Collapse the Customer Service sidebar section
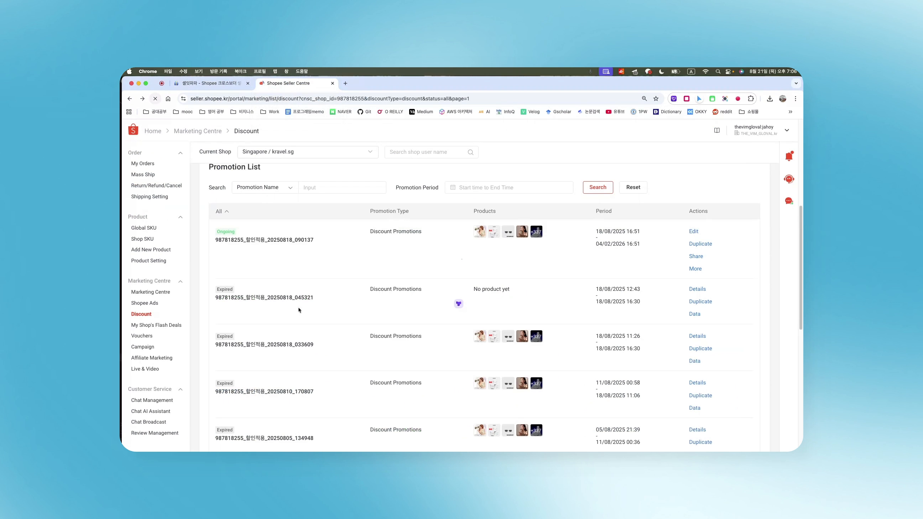The width and height of the screenshot is (923, 519). pos(180,389)
